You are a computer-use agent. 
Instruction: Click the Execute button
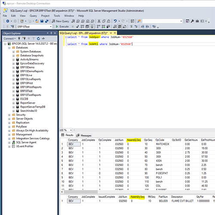coord(62,27)
